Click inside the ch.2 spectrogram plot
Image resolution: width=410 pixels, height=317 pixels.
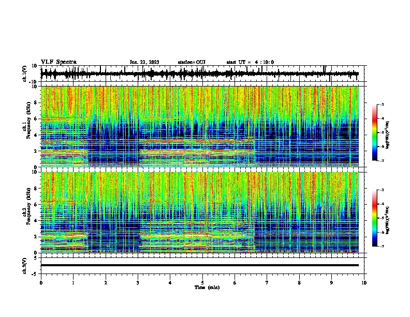[199, 212]
